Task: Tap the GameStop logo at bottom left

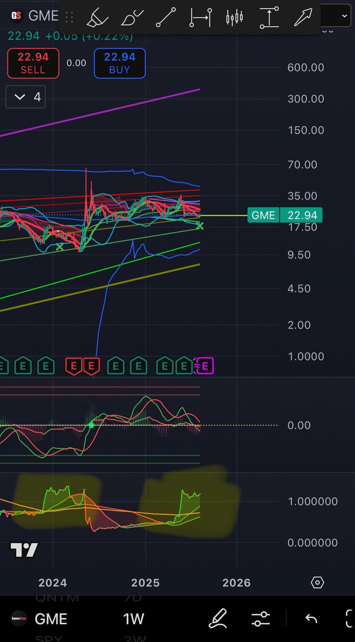Action: pos(19,619)
